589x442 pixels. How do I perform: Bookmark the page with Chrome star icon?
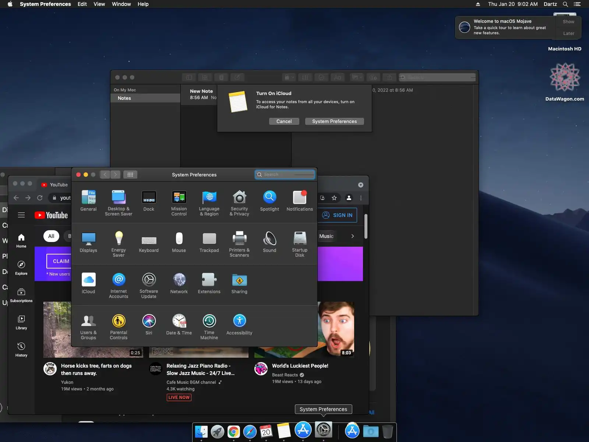tap(334, 198)
